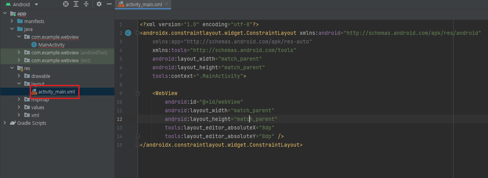Expand the com.example.webview (test) package
Image resolution: width=488 pixels, height=178 pixels.
(x=19, y=60)
